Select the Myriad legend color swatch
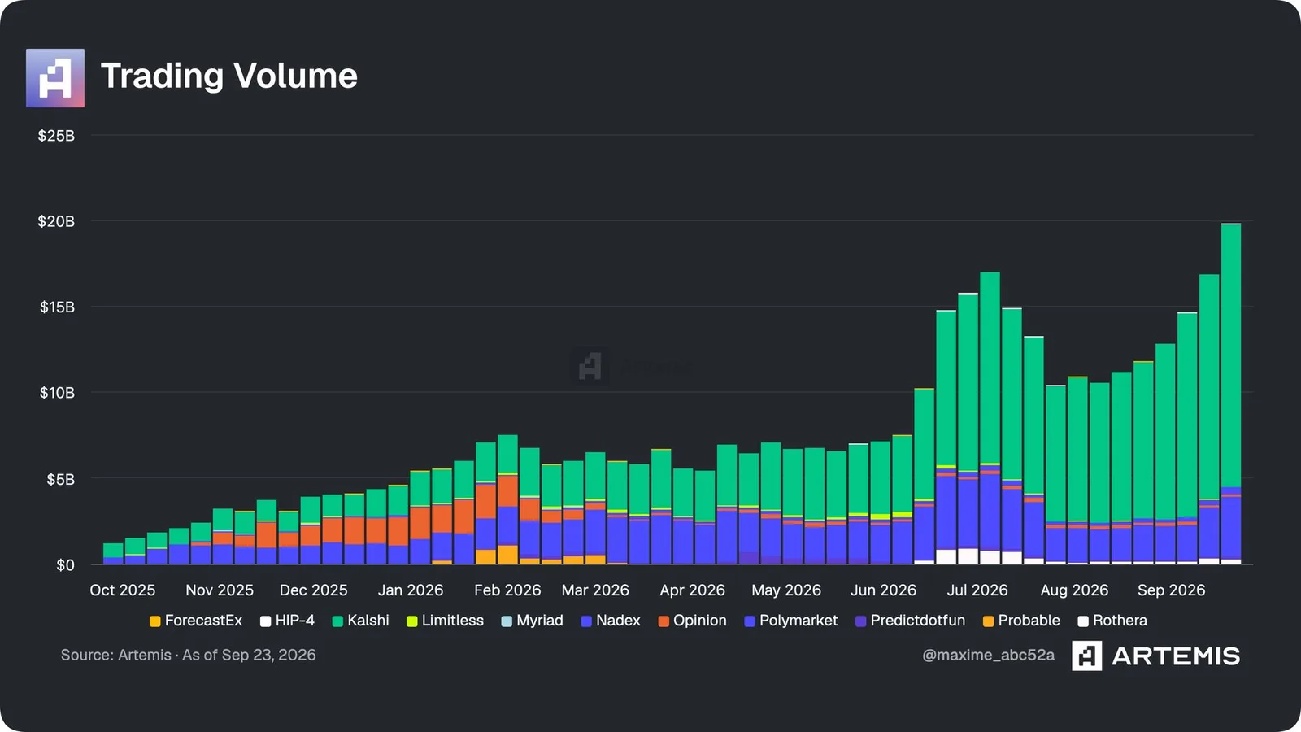The image size is (1301, 732). (507, 621)
